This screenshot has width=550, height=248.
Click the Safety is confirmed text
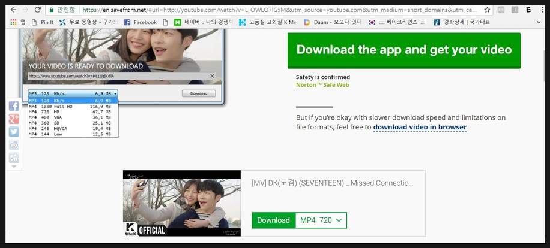pyautogui.click(x=323, y=77)
